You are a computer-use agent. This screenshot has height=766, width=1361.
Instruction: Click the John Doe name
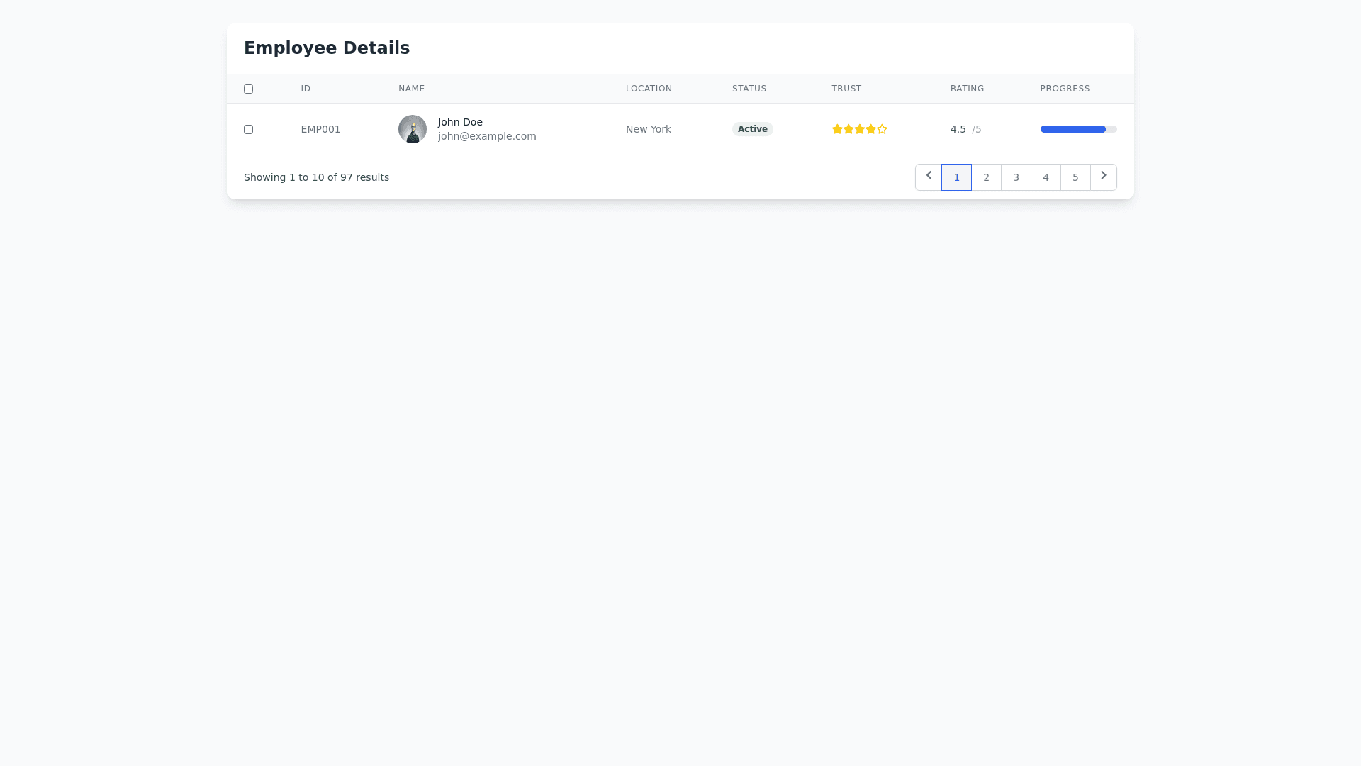(x=460, y=122)
